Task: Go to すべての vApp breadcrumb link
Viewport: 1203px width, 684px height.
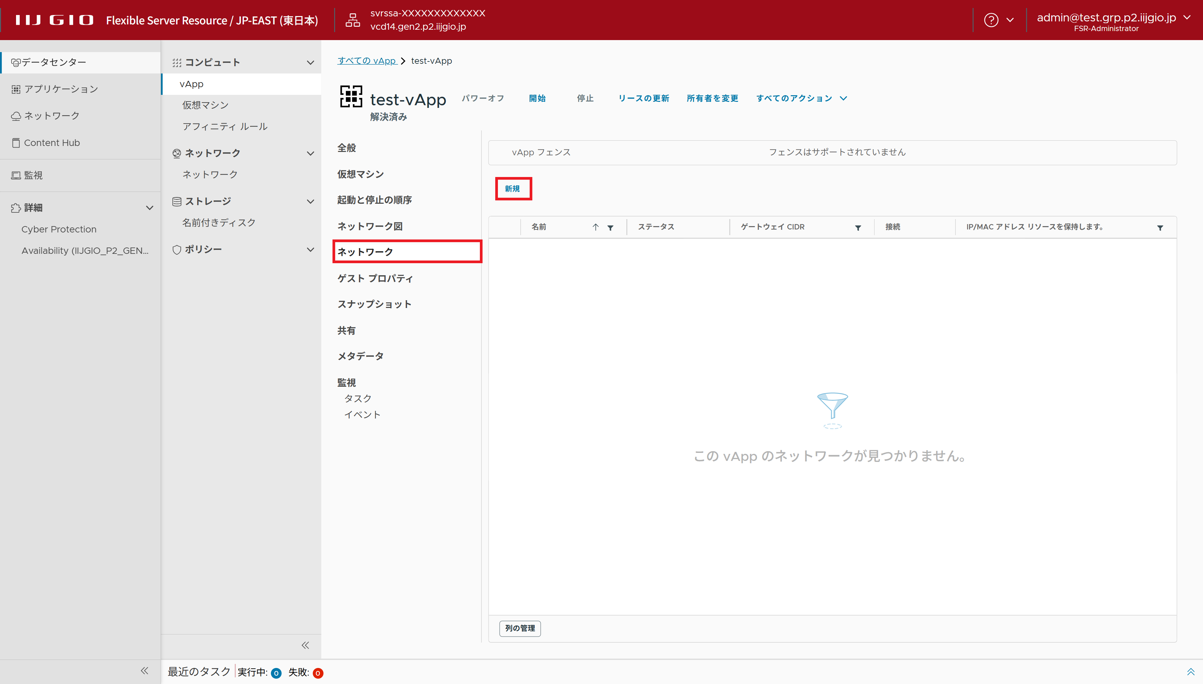Action: click(x=367, y=60)
